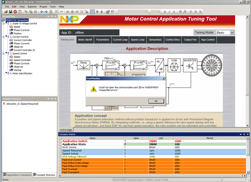Open the Variable Stimulus panel options arrow

(x=48, y=99)
